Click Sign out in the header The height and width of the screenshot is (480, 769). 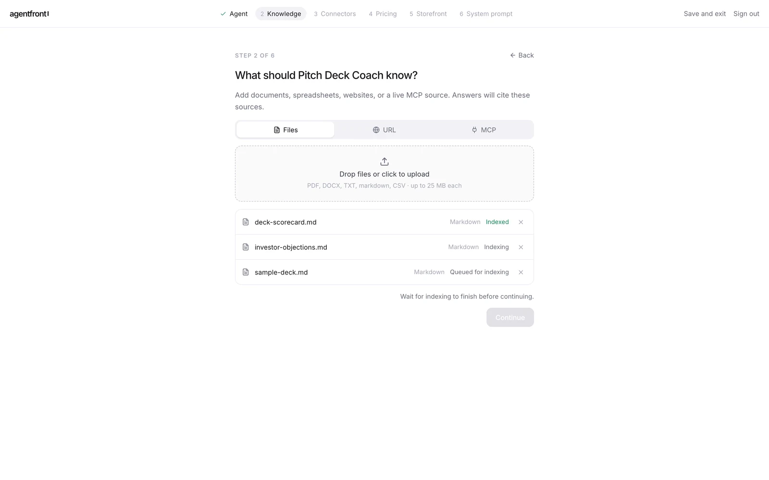pyautogui.click(x=746, y=14)
